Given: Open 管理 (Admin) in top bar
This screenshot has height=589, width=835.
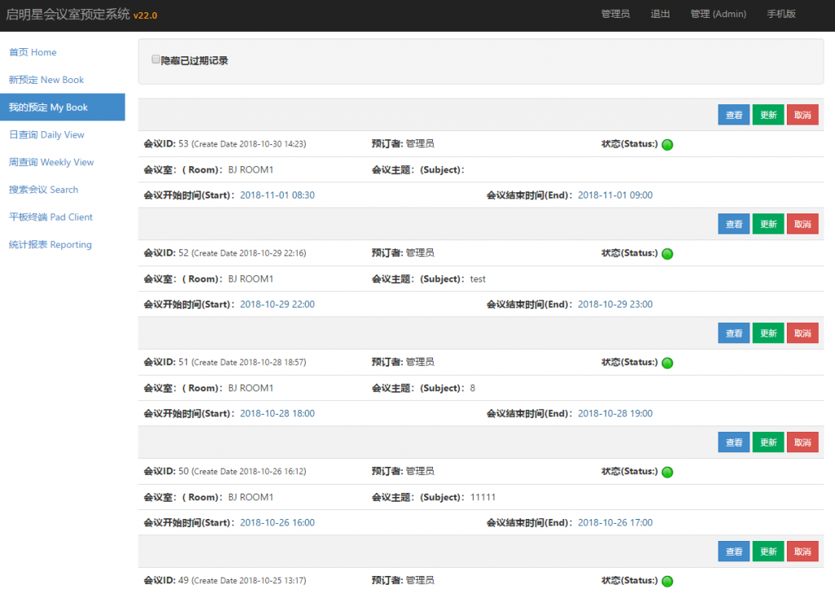Looking at the screenshot, I should click(x=718, y=14).
